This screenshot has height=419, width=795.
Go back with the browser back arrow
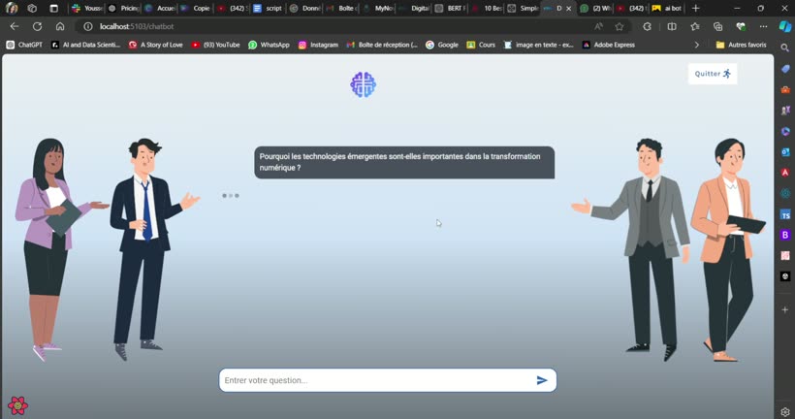coord(15,26)
